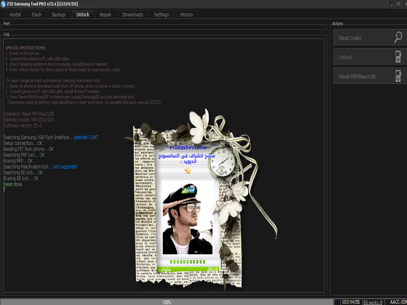Click the G531H/DS status bar entry
The image size is (407, 305).
point(351,302)
